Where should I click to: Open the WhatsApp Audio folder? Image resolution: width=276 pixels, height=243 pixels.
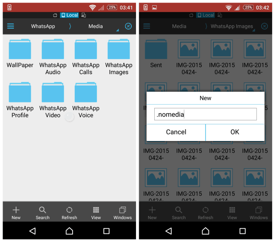pos(53,50)
